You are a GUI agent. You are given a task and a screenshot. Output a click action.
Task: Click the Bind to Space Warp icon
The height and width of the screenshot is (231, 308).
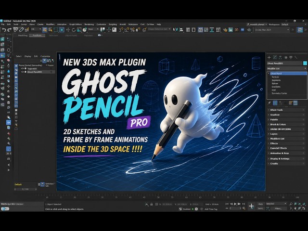[27, 30]
